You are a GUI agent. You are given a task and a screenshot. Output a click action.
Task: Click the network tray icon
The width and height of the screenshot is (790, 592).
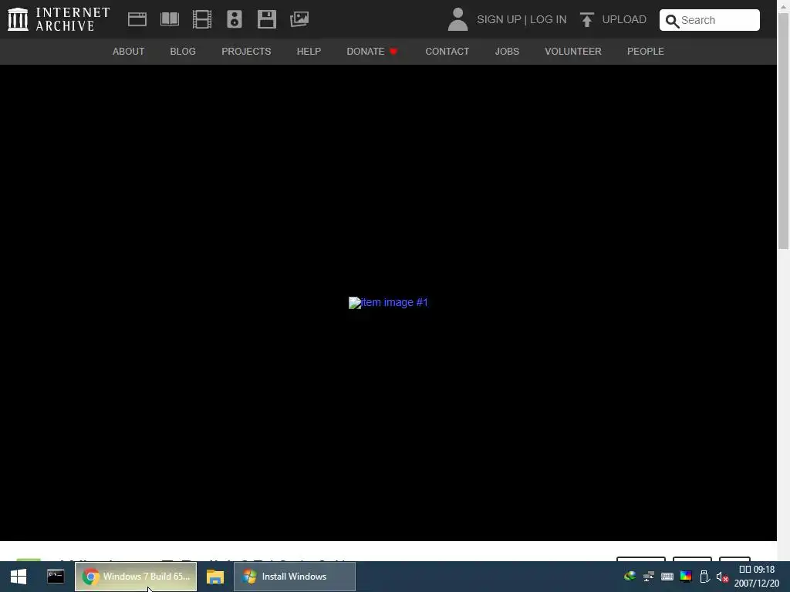tap(648, 577)
